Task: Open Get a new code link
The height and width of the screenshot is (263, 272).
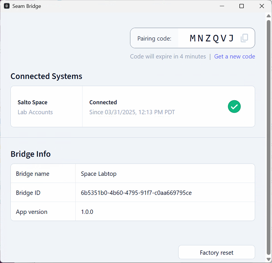Action: [235, 56]
